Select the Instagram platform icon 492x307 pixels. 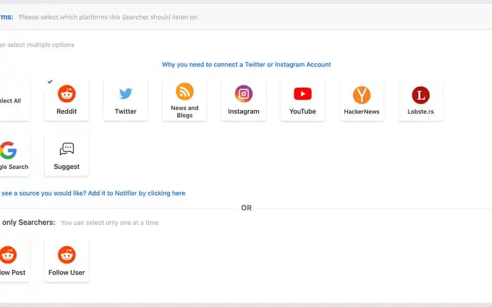243,93
